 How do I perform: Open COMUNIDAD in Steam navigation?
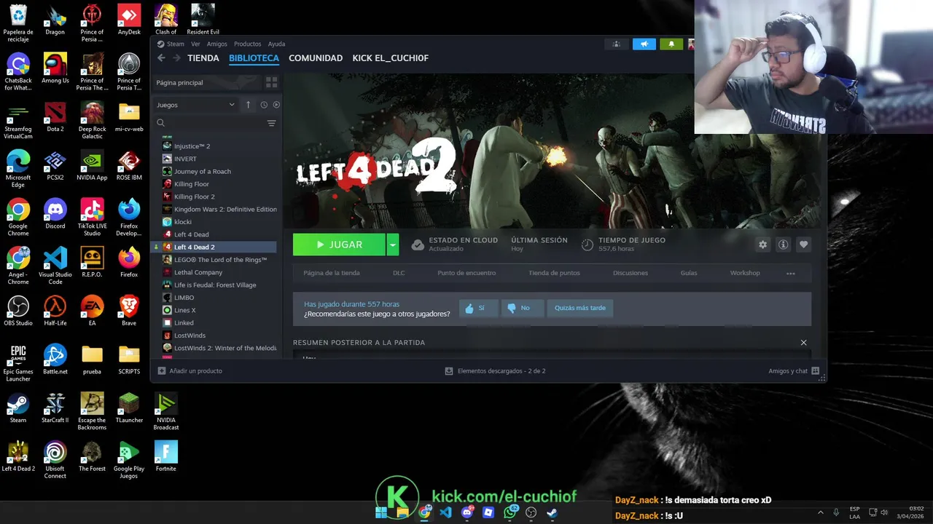(x=316, y=58)
